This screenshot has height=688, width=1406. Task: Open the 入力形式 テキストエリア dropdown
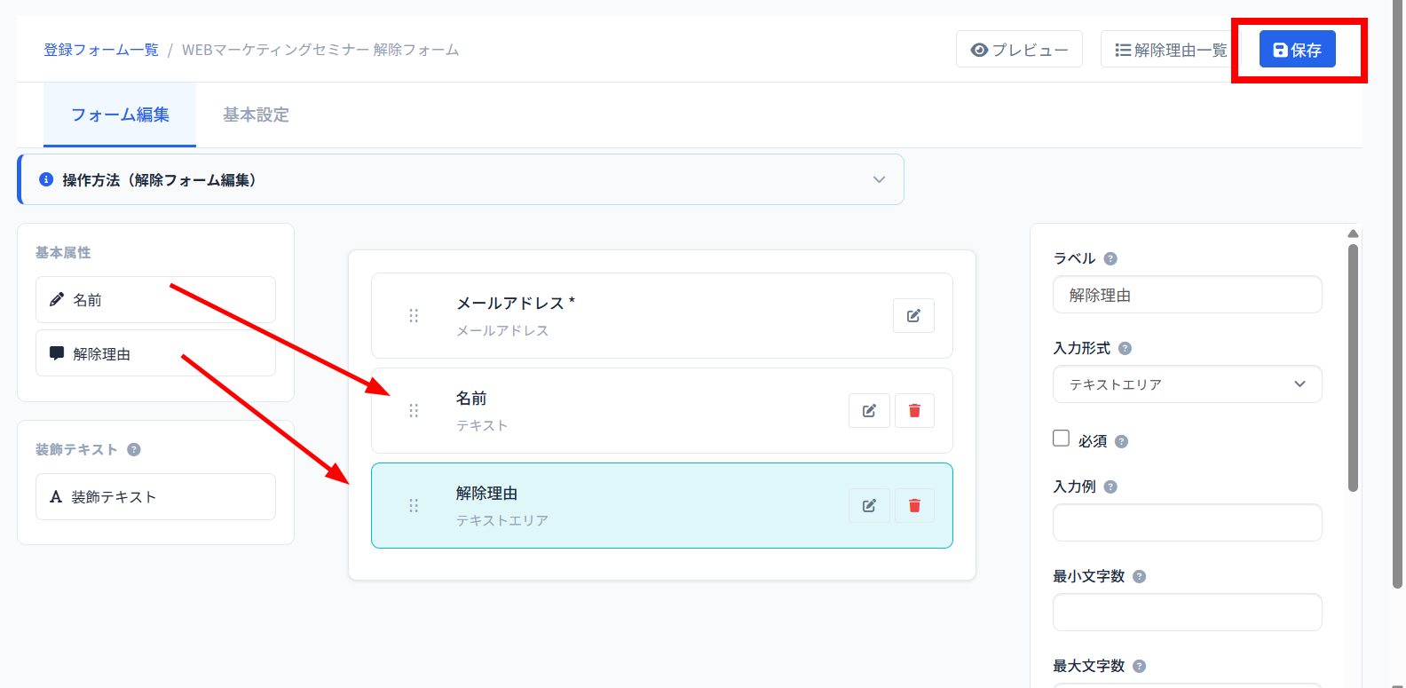1187,384
